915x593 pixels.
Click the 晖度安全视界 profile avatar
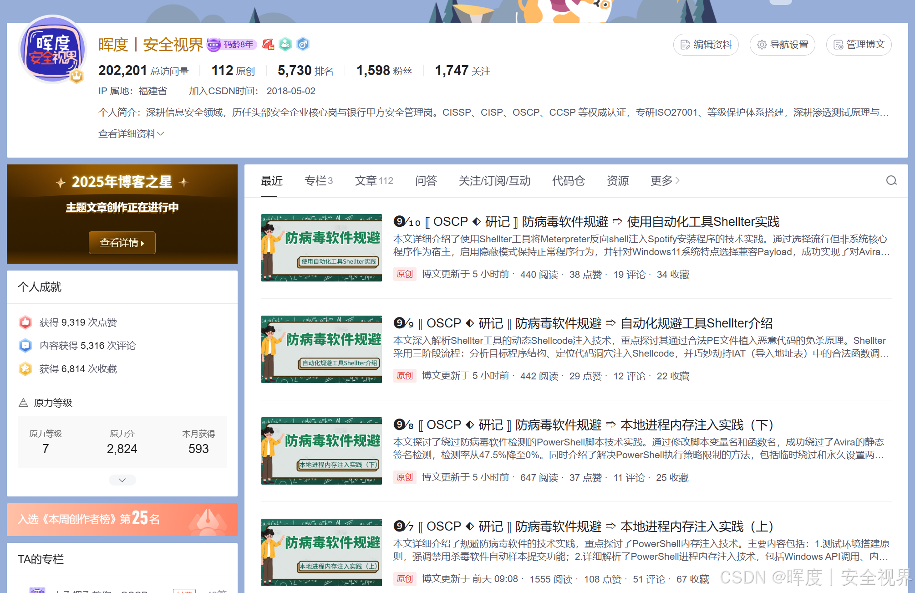[x=52, y=50]
